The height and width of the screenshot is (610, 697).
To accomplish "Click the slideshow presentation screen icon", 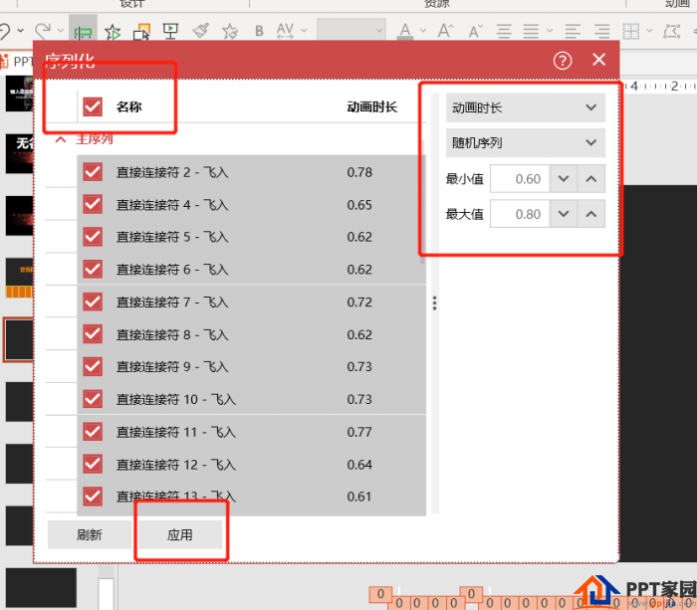I will coord(170,31).
